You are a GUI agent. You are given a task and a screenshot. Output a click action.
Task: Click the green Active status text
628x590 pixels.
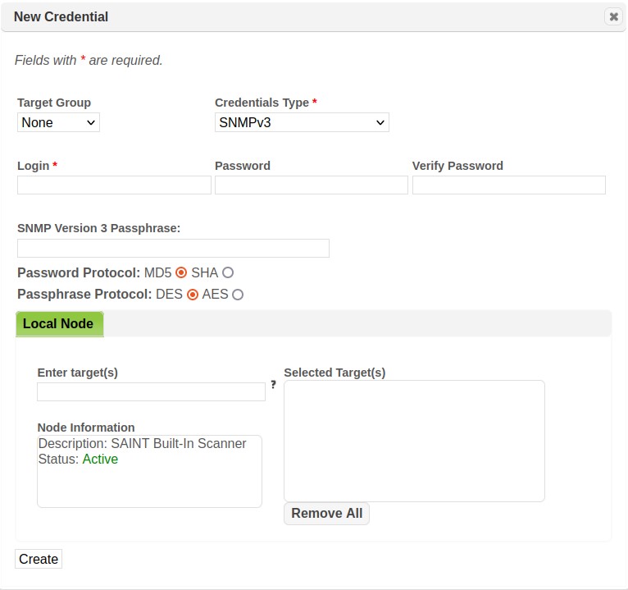100,460
